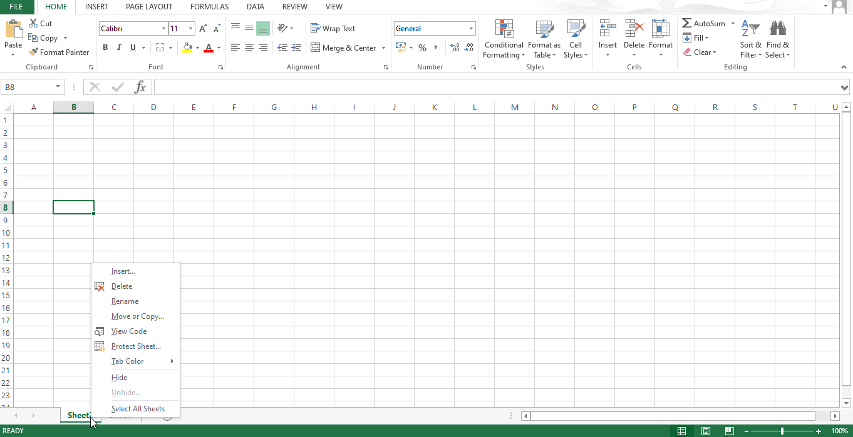Toggle Align Left horizontal alignment

pyautogui.click(x=235, y=48)
